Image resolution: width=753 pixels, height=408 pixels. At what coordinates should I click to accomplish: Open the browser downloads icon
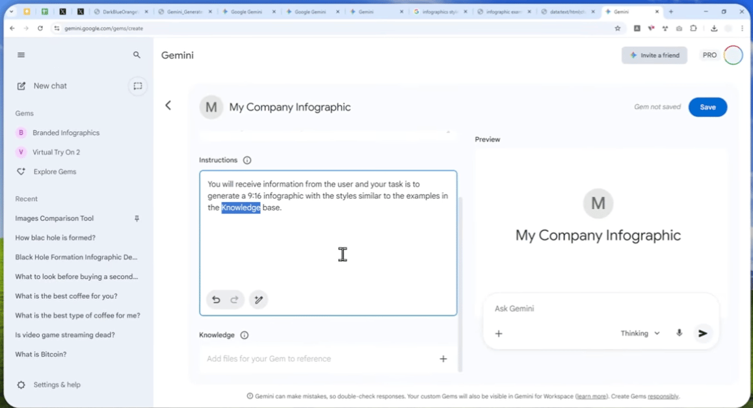click(714, 29)
